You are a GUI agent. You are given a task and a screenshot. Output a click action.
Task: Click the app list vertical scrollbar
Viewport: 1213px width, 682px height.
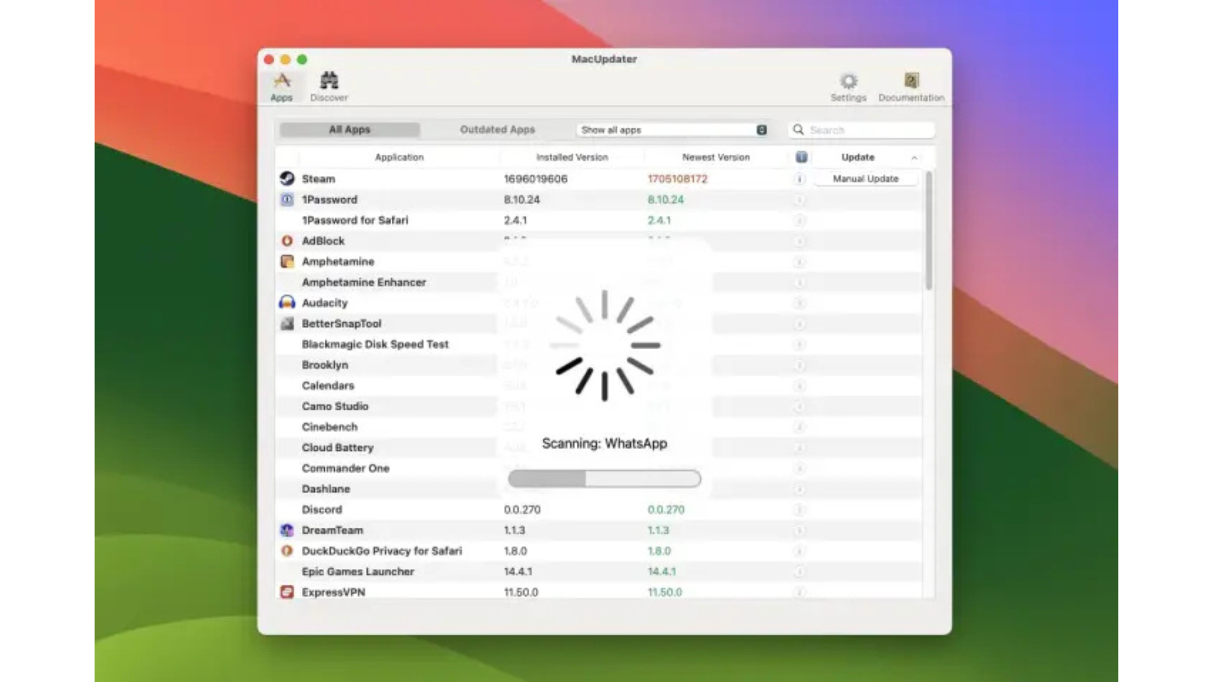[x=929, y=230]
